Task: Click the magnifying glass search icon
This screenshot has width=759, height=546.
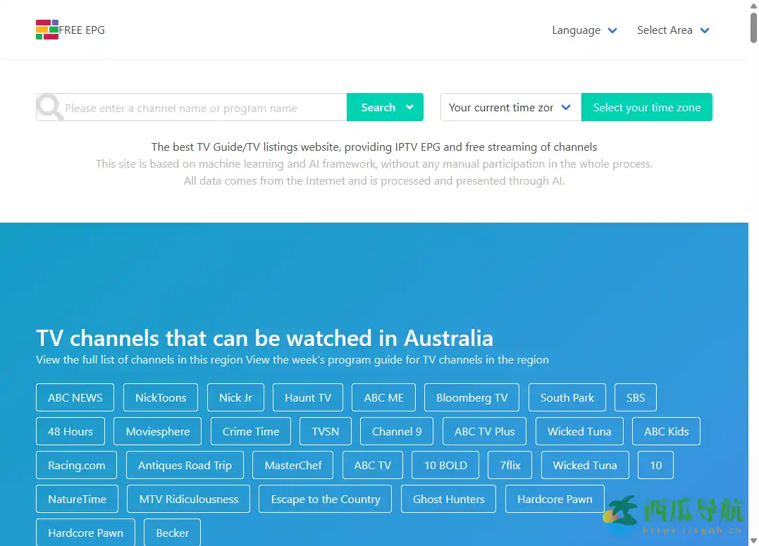Action: [50, 108]
